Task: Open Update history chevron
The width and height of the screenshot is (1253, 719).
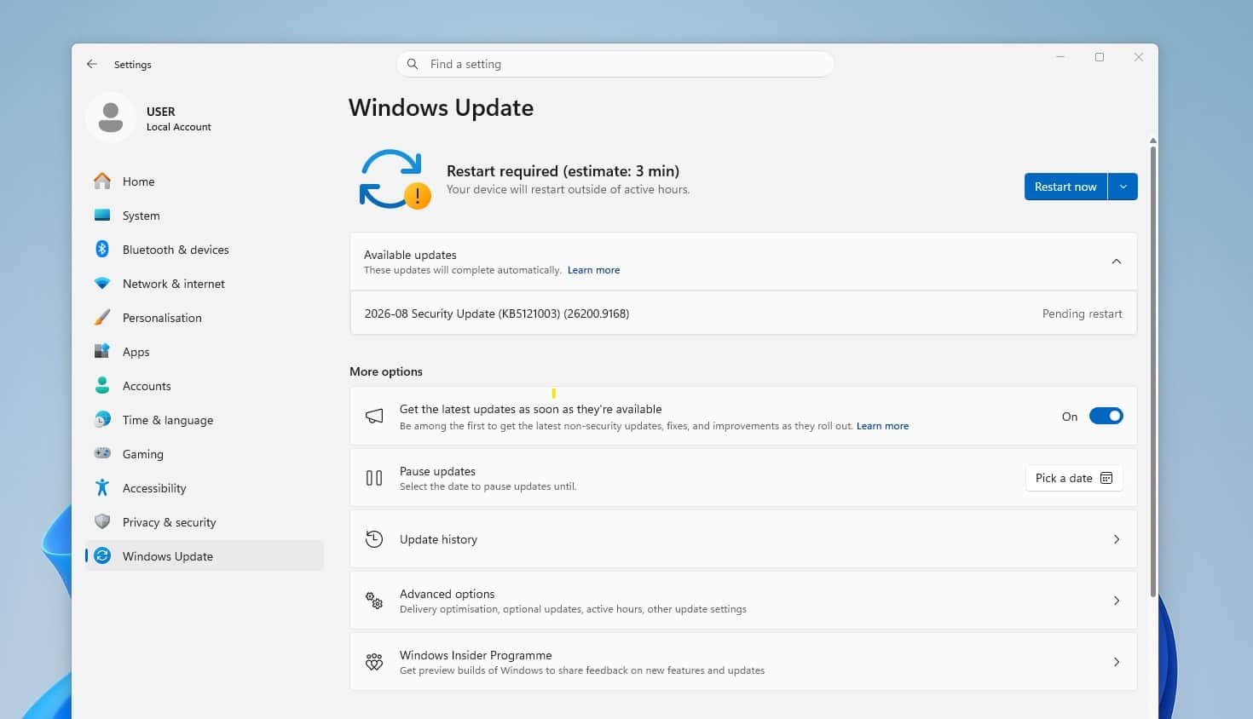Action: point(1117,539)
